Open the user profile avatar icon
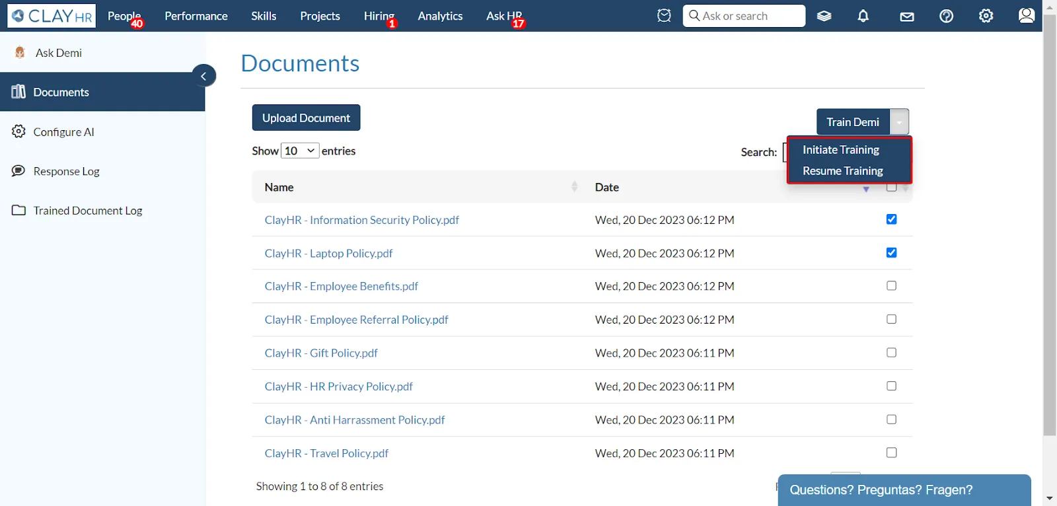 point(1027,15)
